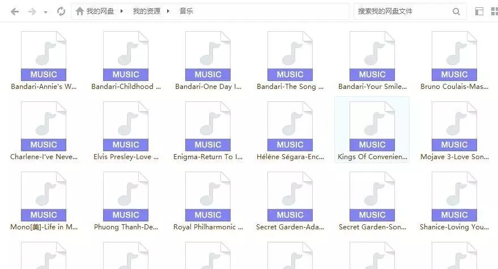Select Kings Of Convenien... music file
The width and height of the screenshot is (498, 269).
coord(372,131)
